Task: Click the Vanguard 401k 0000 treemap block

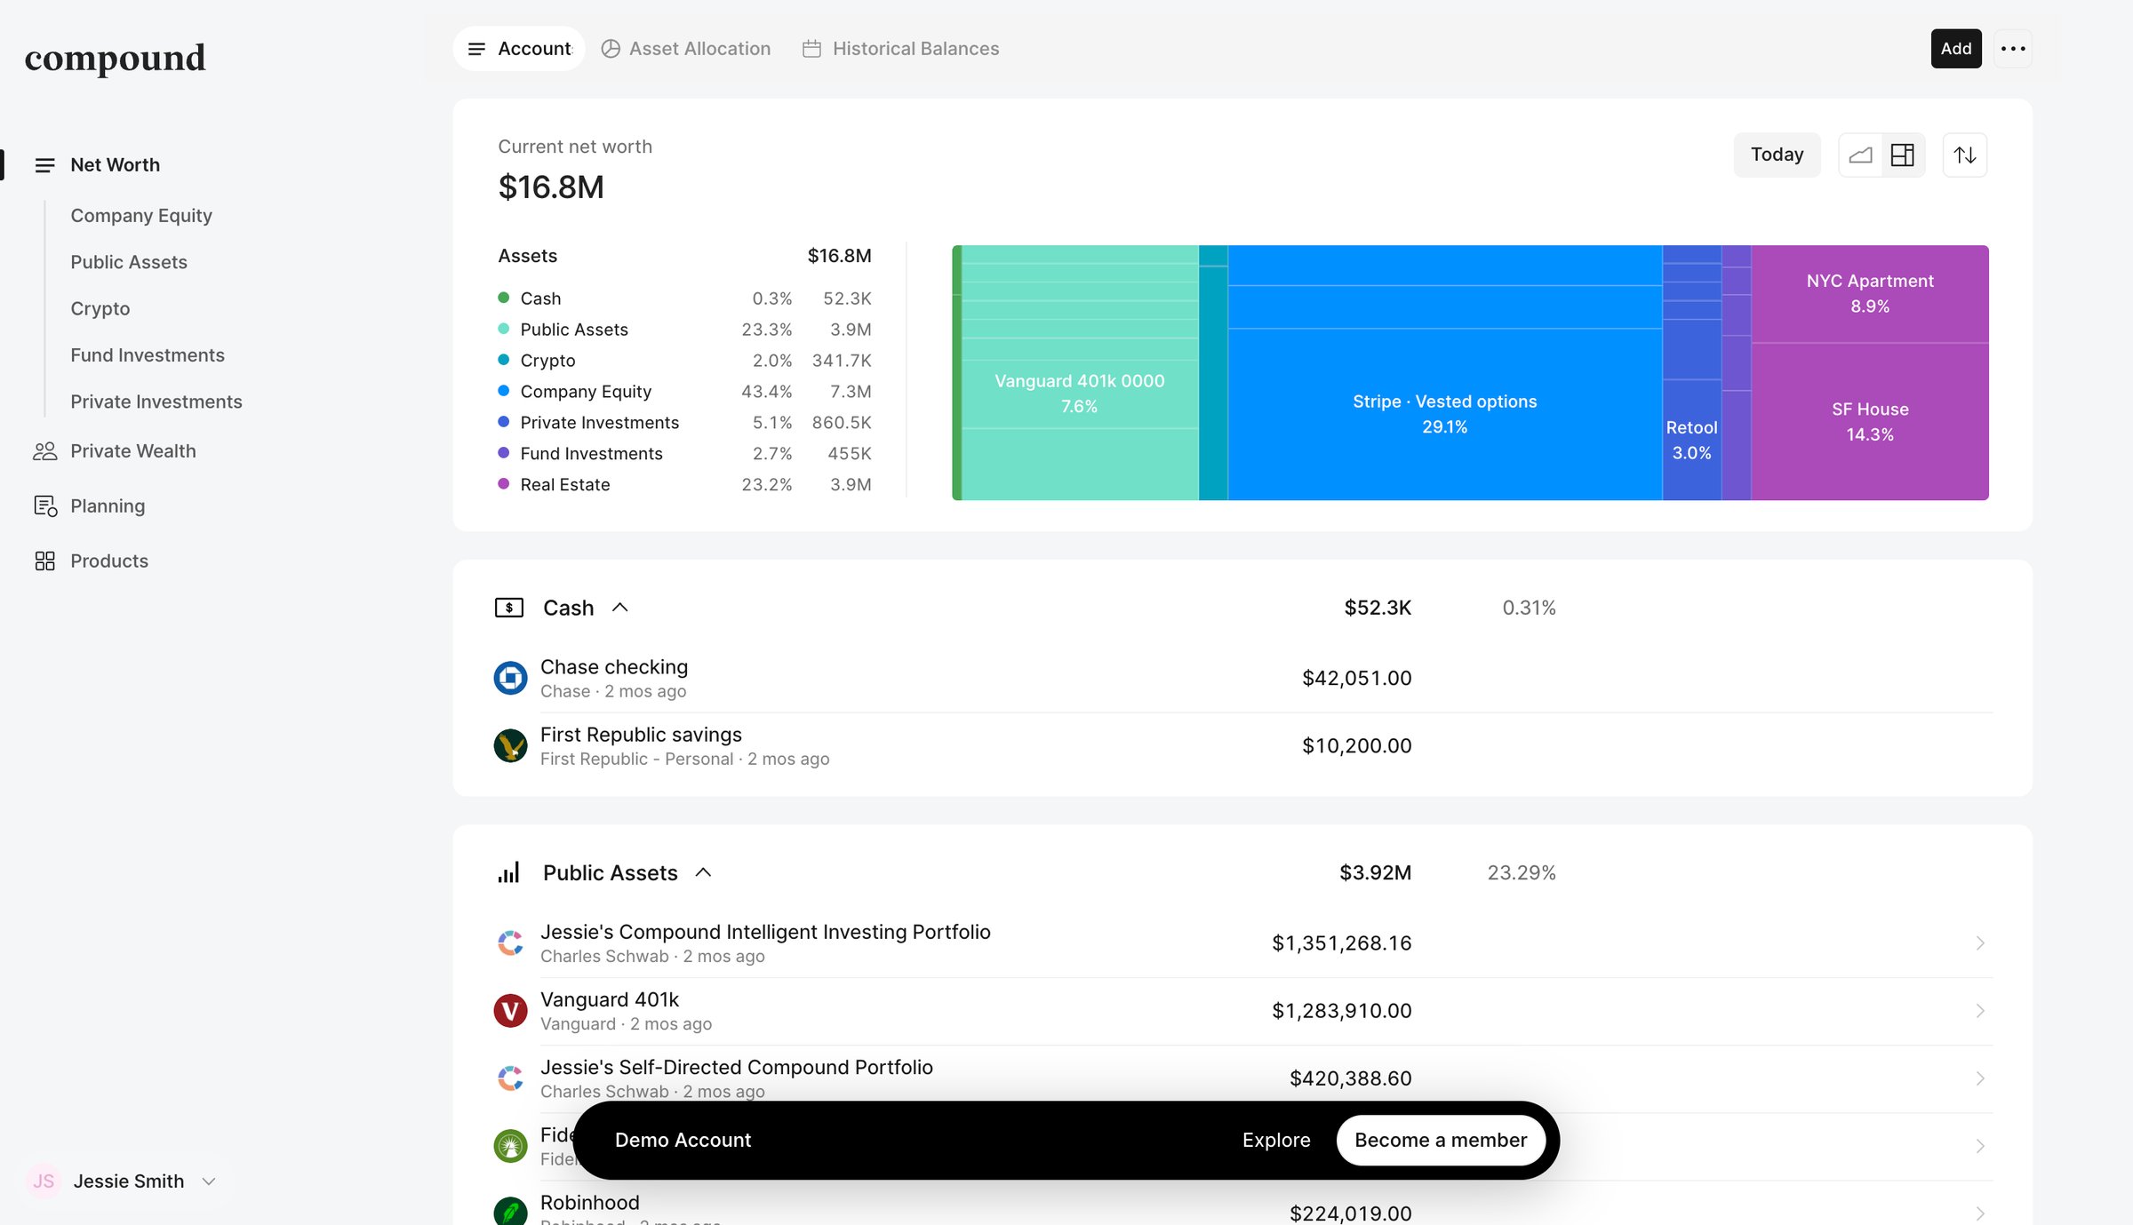Action: 1080,394
